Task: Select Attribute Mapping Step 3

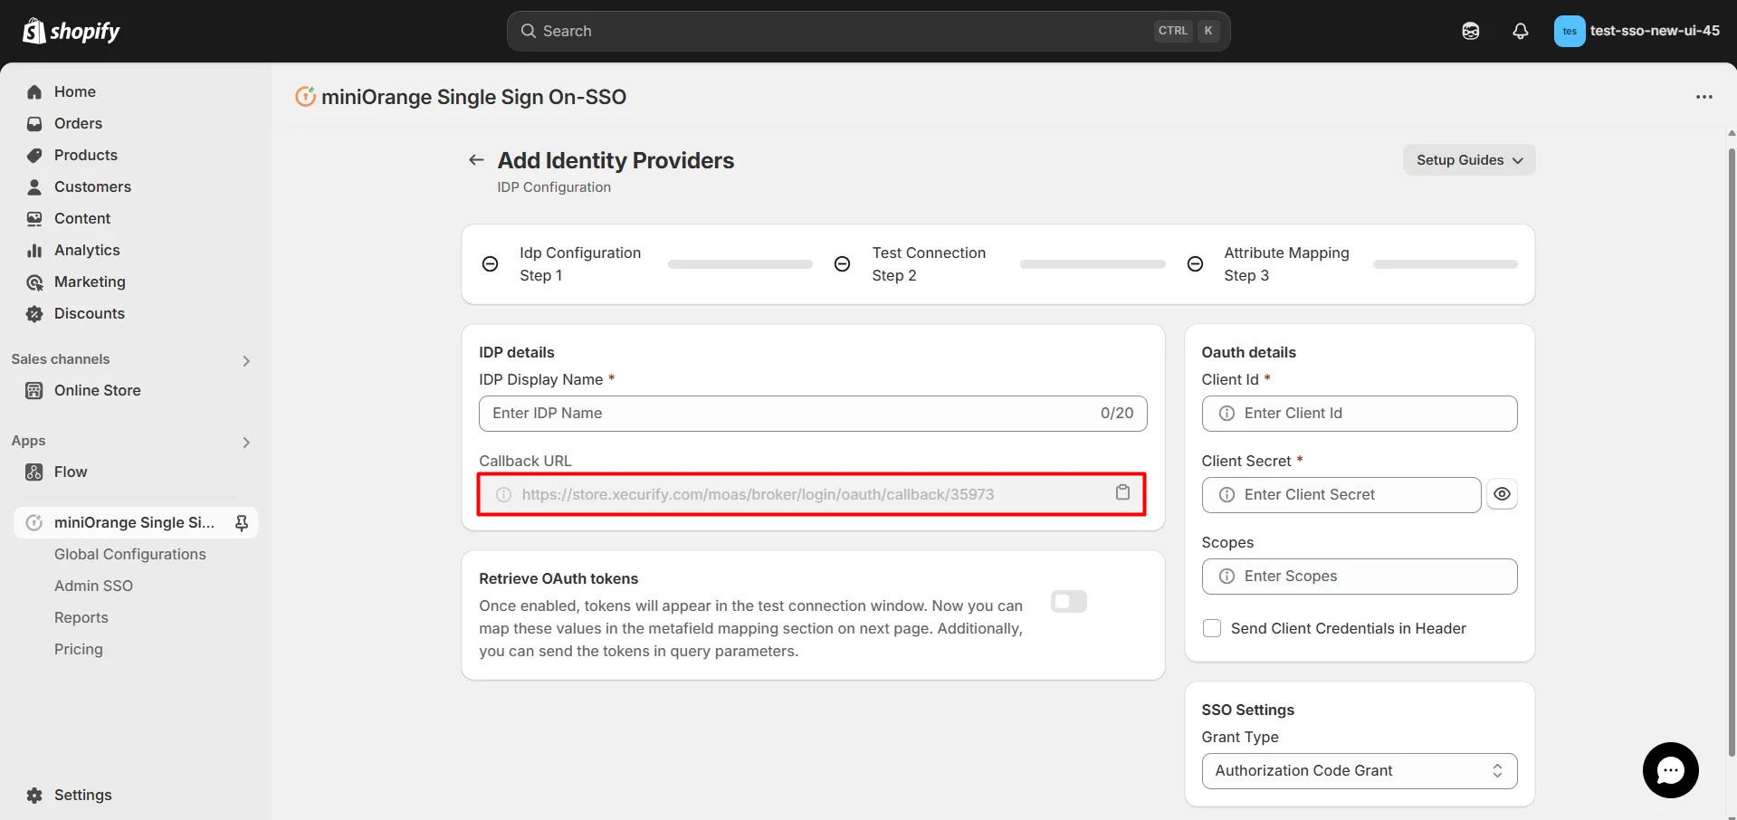Action: click(1286, 264)
